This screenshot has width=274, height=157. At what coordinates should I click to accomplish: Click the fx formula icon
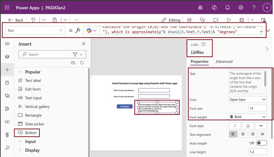click(x=78, y=30)
